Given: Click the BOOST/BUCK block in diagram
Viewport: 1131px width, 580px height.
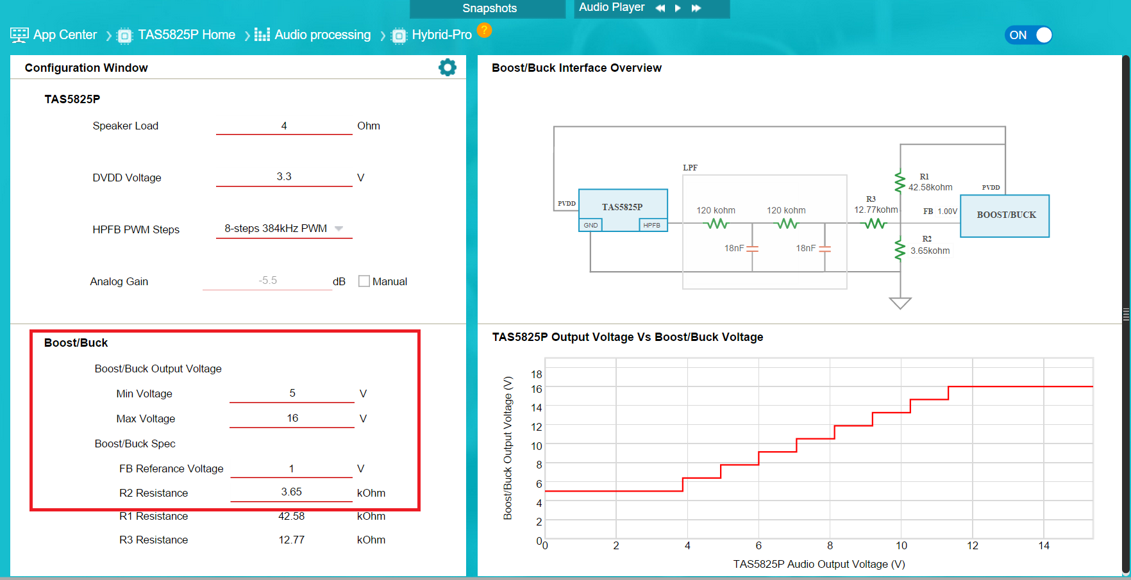Looking at the screenshot, I should [1005, 215].
